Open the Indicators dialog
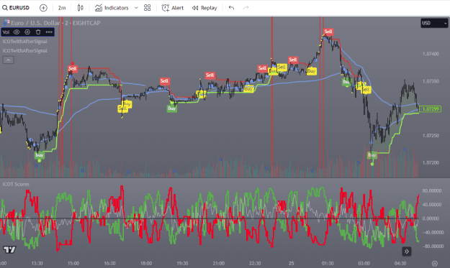 click(112, 8)
